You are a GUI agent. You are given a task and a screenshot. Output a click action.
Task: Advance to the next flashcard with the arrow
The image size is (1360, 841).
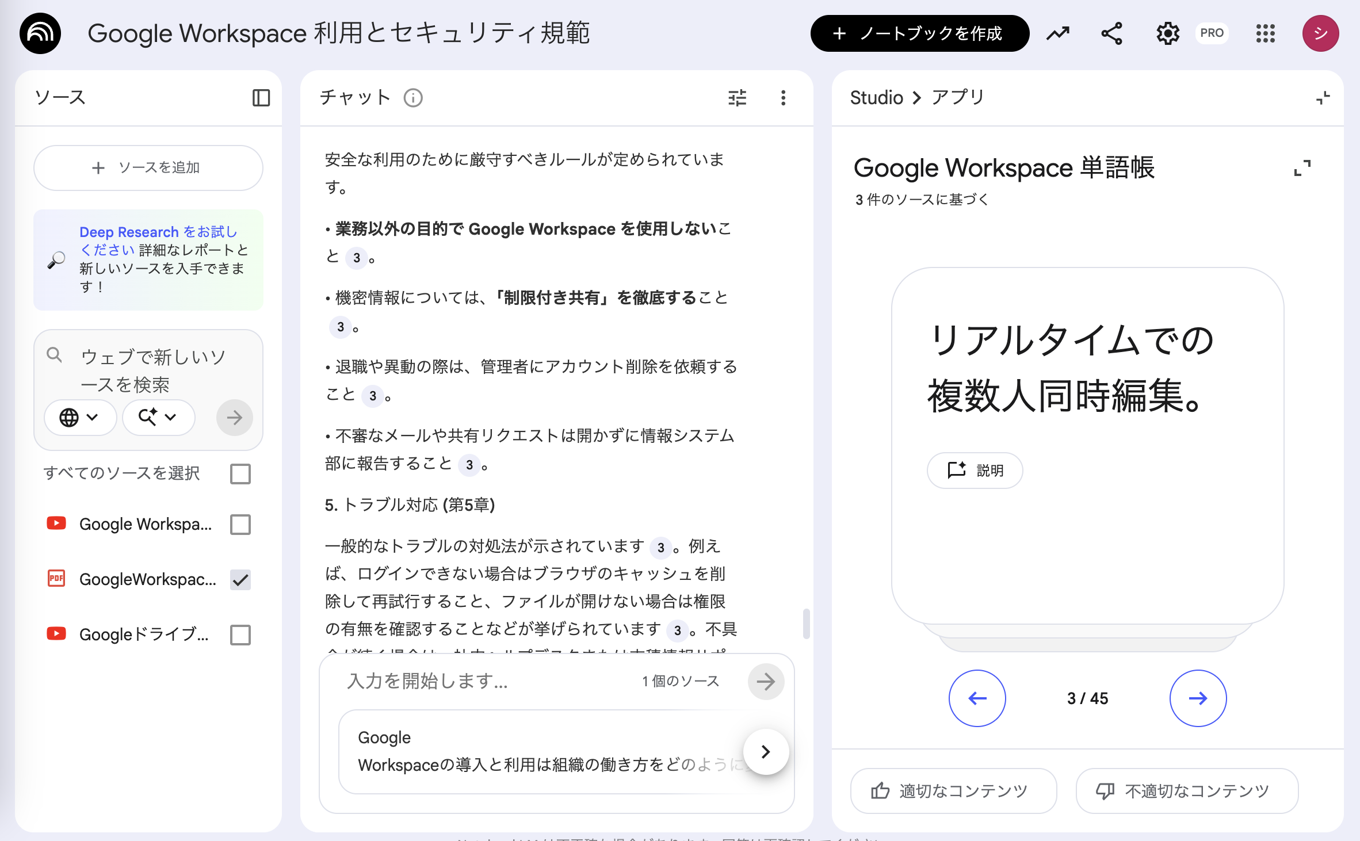click(1198, 698)
